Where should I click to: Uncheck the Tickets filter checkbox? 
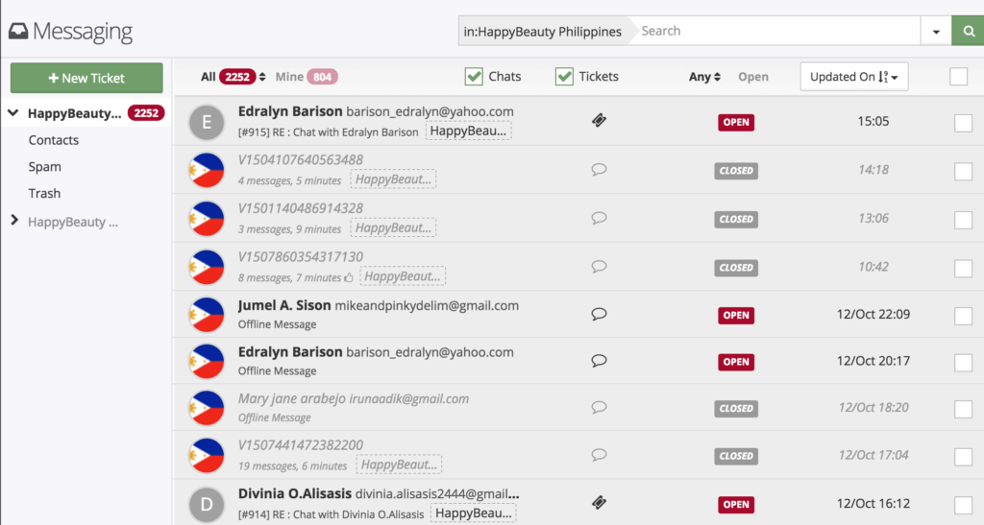tap(564, 77)
